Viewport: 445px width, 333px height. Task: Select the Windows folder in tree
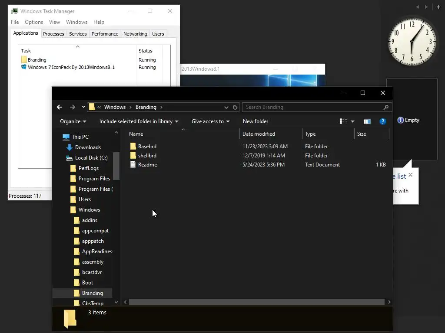pos(85,210)
